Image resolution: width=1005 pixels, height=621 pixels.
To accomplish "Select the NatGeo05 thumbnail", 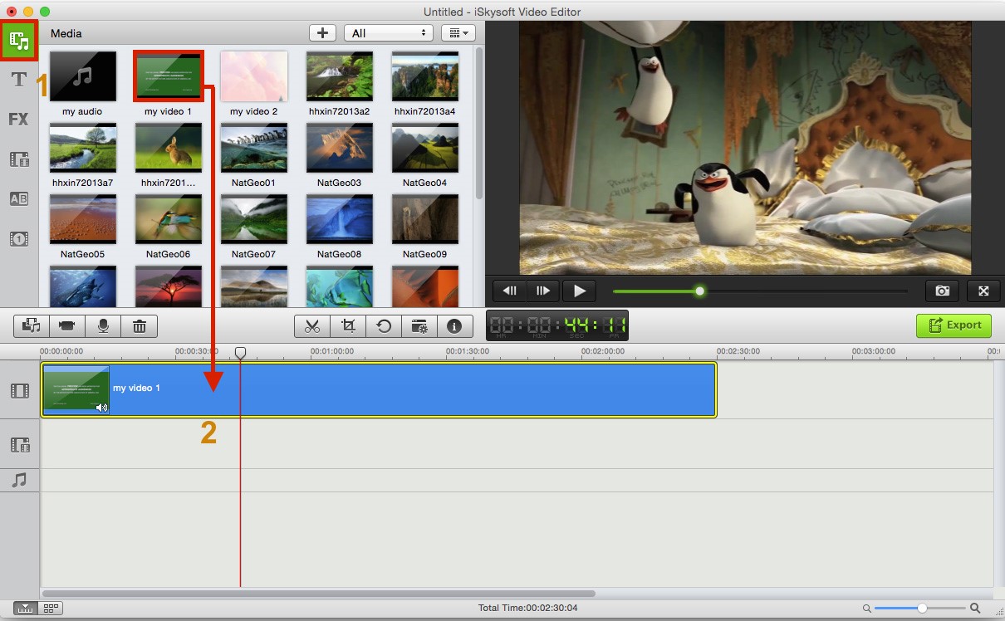I will (82, 220).
